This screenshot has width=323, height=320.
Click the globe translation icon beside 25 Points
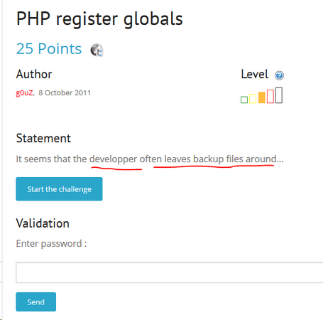coord(97,50)
